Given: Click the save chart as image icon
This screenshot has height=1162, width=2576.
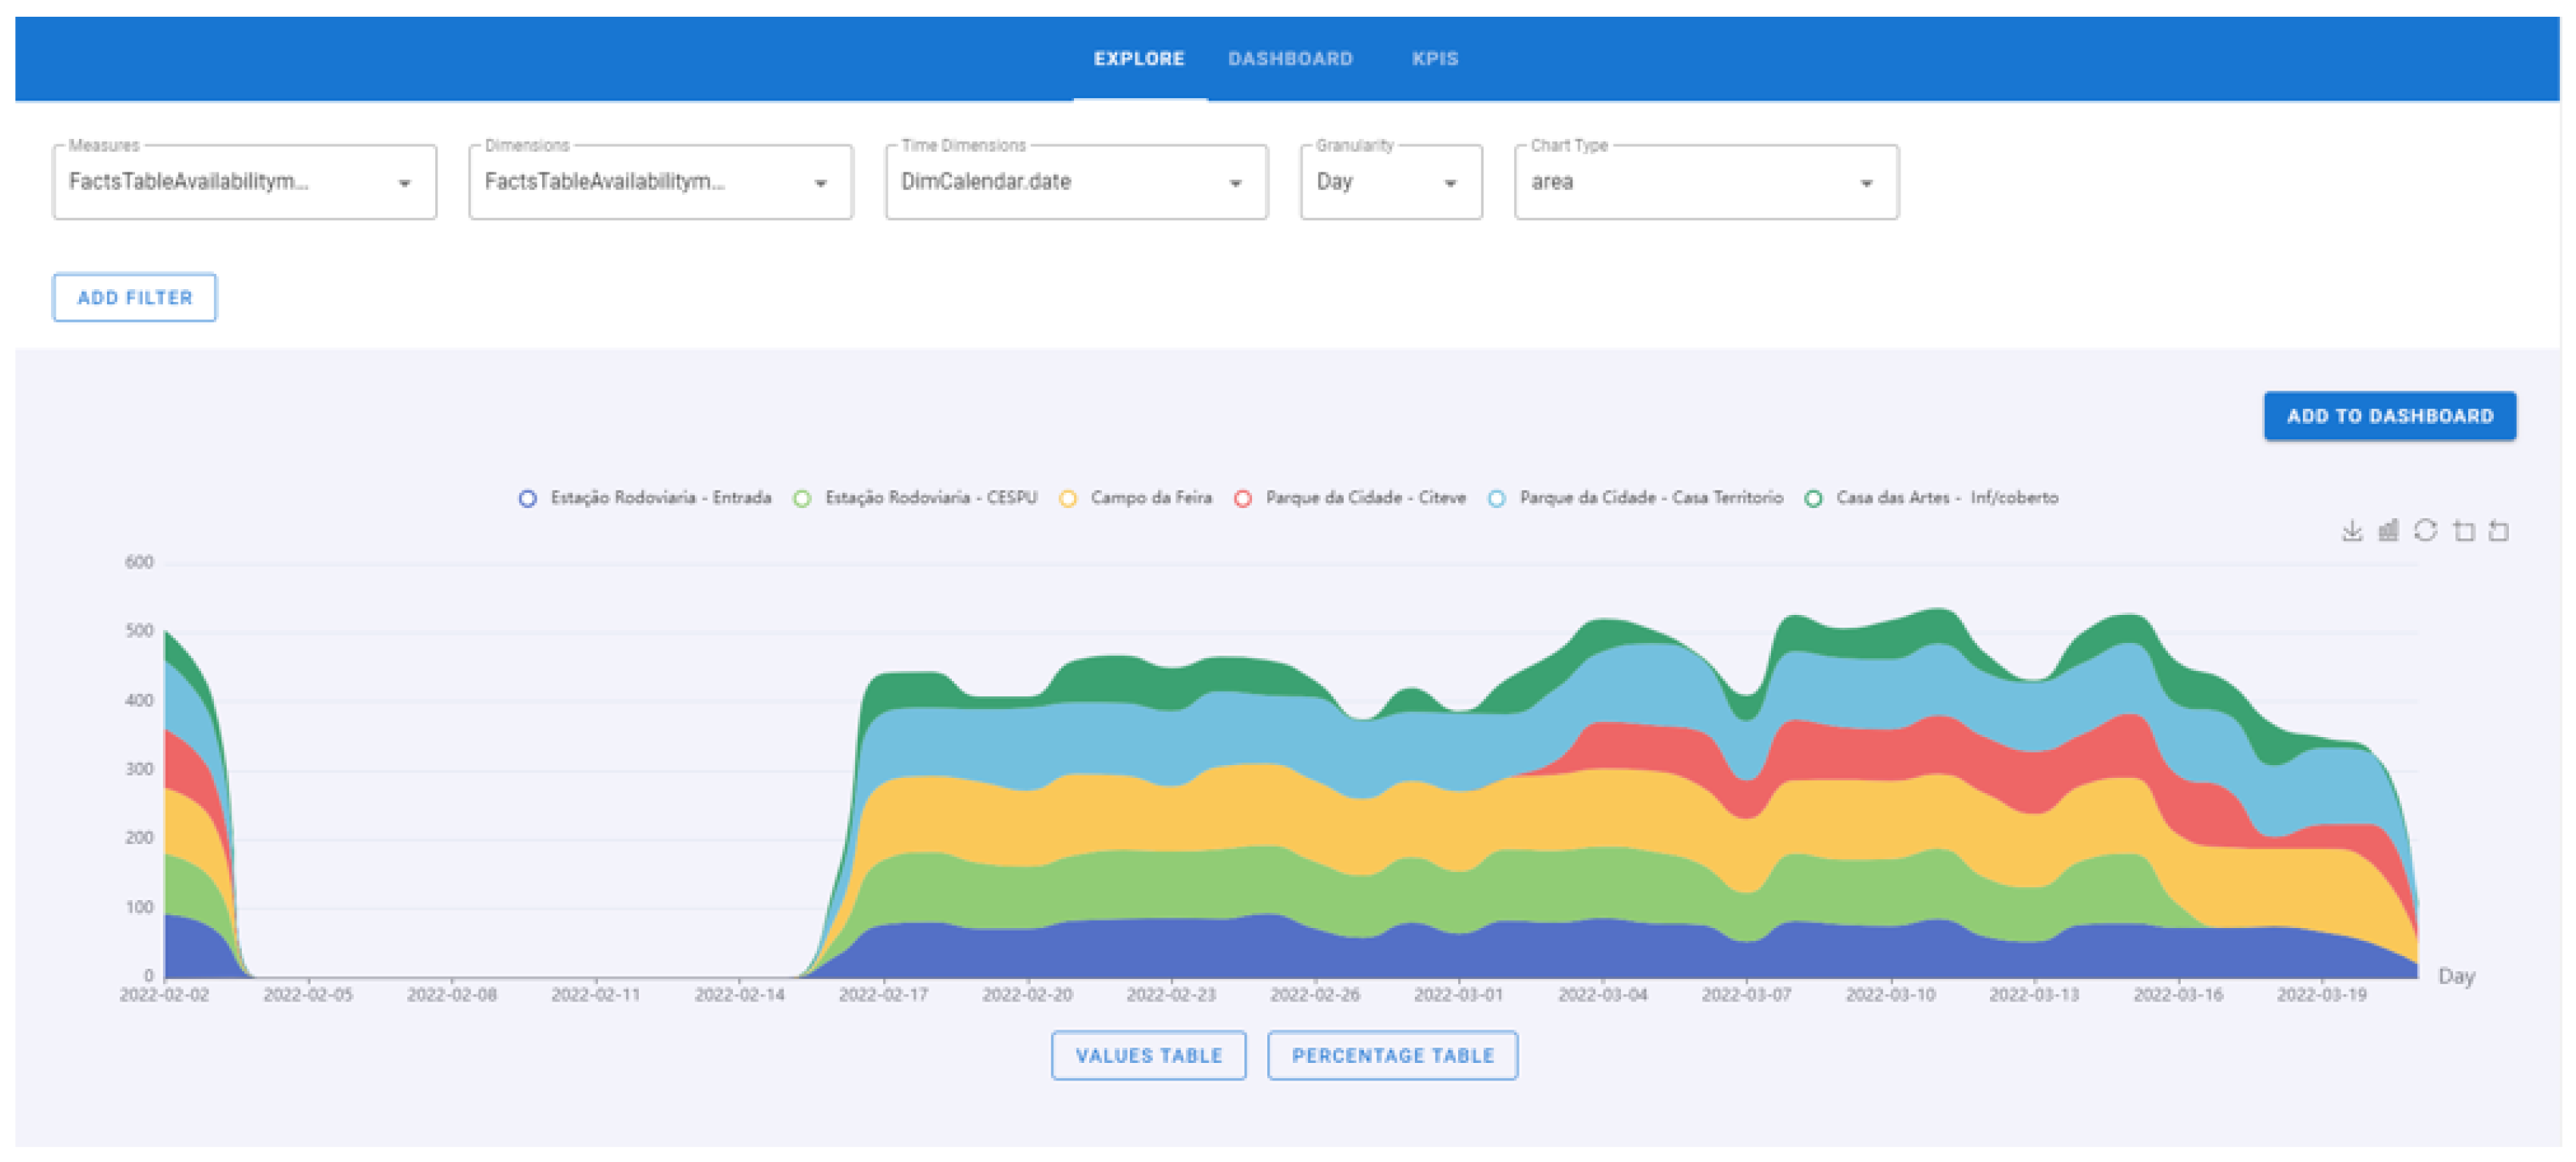Looking at the screenshot, I should 2351,531.
